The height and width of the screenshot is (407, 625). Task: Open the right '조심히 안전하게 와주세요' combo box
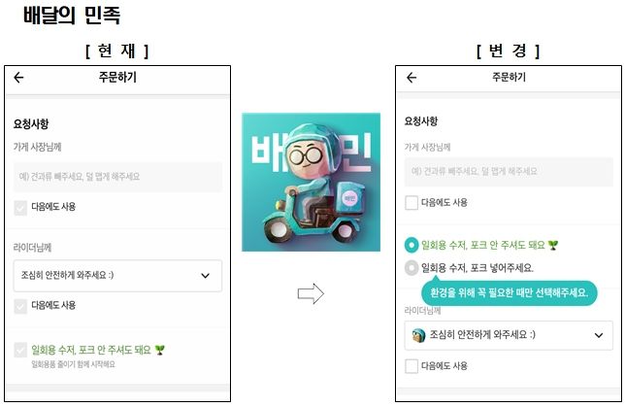[509, 335]
